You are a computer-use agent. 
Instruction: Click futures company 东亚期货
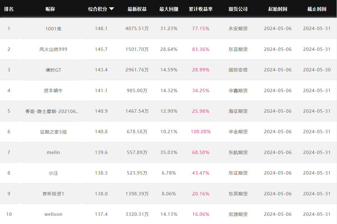pos(238,49)
